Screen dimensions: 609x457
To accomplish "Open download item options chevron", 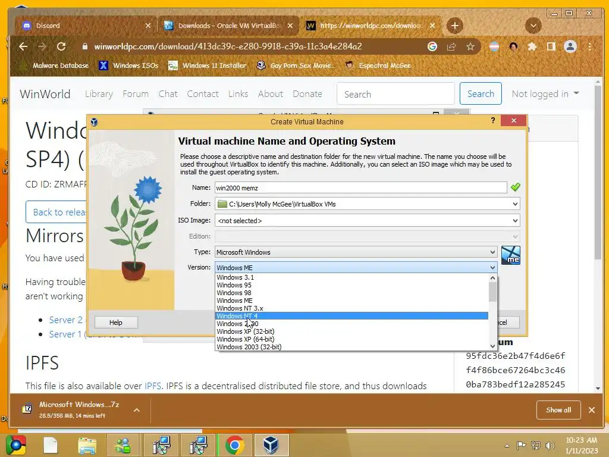I will pyautogui.click(x=137, y=410).
